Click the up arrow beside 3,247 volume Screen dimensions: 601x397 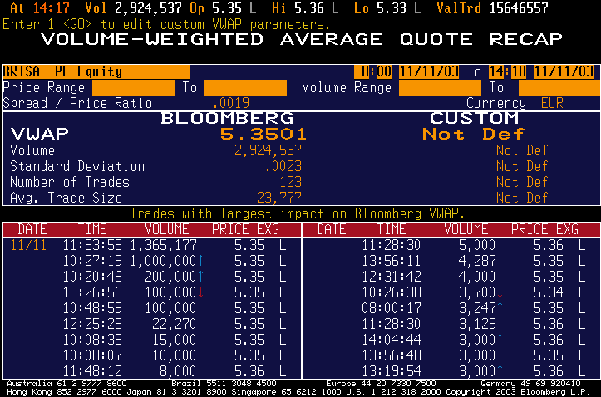(500, 308)
